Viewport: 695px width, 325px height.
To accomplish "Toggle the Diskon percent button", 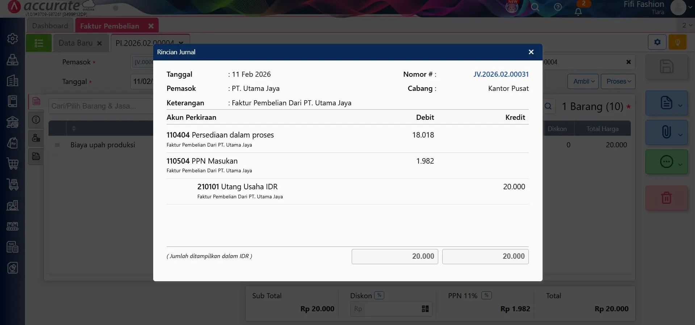I will 379,295.
